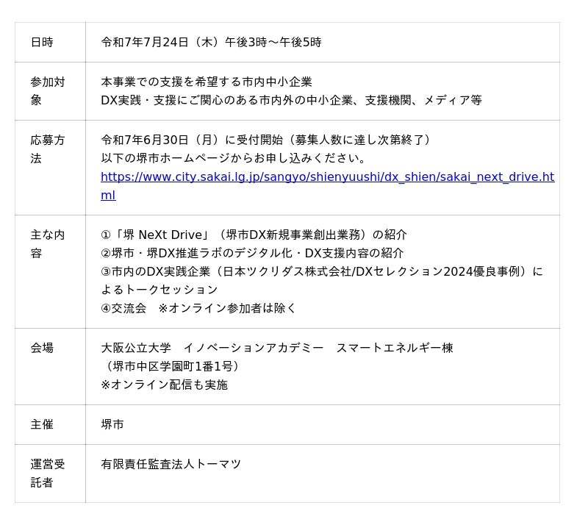Click the 会場 row label
Screen dimensions: 588x525
pyautogui.click(x=42, y=348)
